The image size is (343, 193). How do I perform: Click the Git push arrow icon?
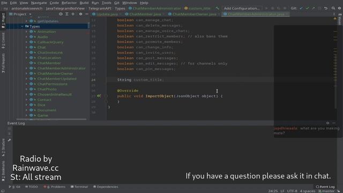(313, 8)
